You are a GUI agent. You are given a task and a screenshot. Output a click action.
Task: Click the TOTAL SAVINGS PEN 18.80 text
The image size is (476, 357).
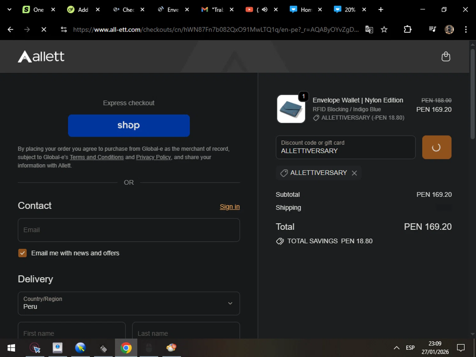[x=330, y=241]
